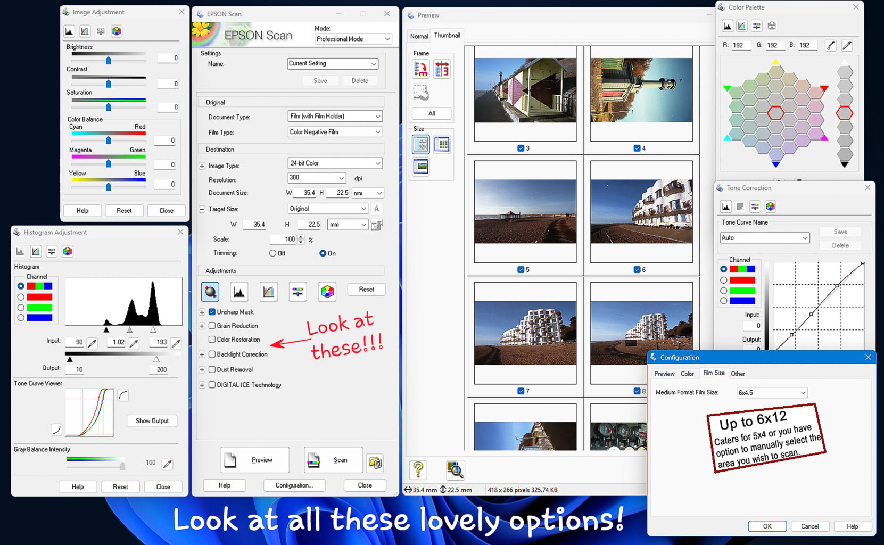Open Tone Correction icon in EPSON Scan Adjustments
Image resolution: width=884 pixels, height=545 pixels.
(x=268, y=291)
